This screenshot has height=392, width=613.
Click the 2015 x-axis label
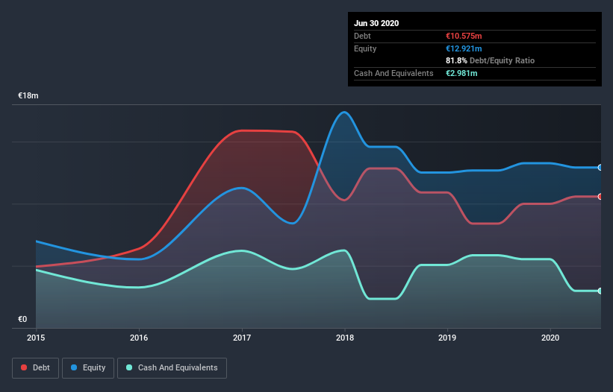pyautogui.click(x=36, y=338)
